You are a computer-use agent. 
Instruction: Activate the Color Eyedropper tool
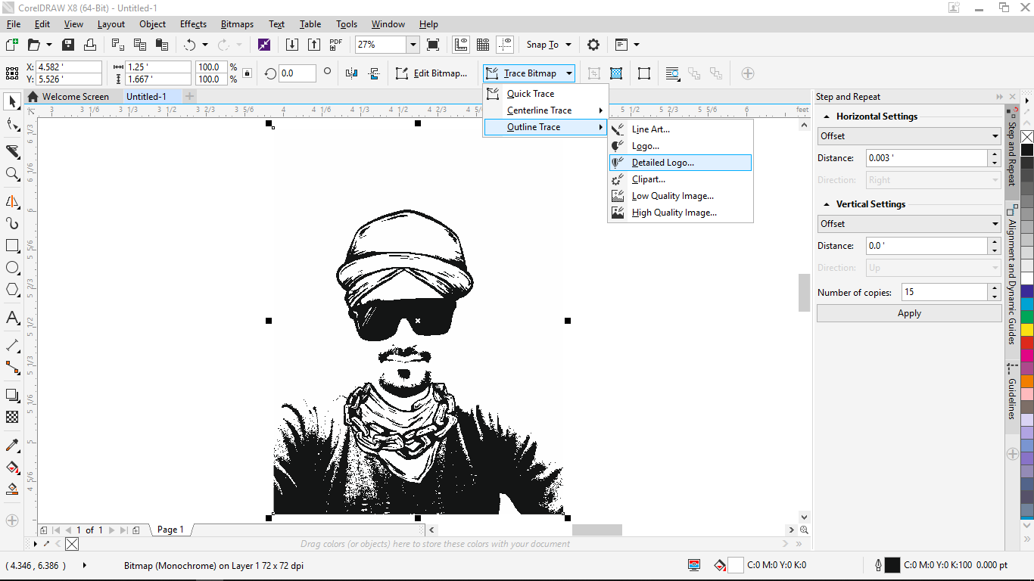point(12,445)
